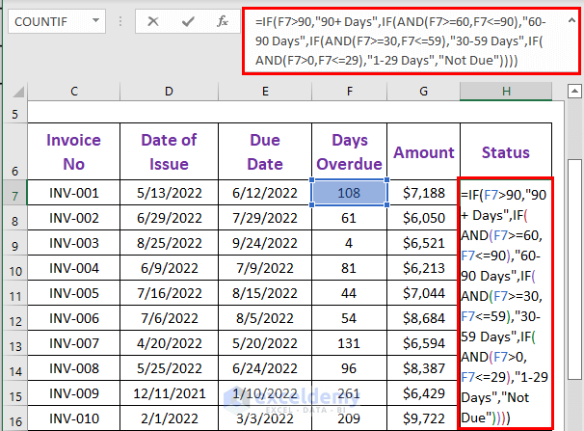Click the $9,722 amount cell
584x431 pixels.
click(424, 417)
